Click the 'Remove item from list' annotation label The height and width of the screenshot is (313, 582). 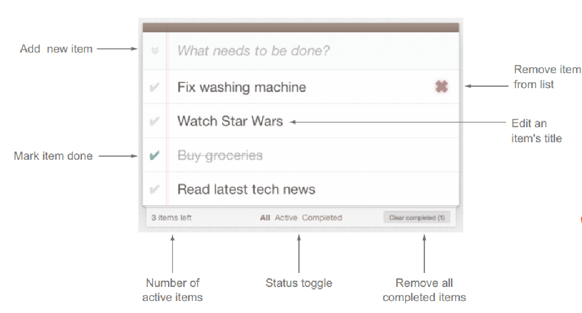coord(547,77)
